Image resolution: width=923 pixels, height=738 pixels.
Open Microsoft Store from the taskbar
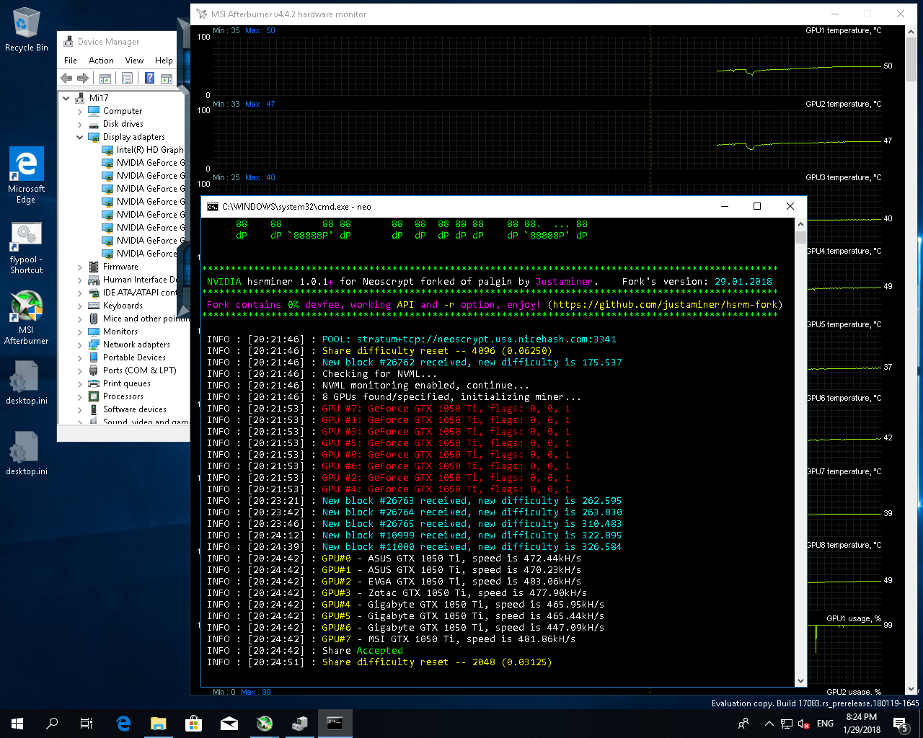(193, 724)
